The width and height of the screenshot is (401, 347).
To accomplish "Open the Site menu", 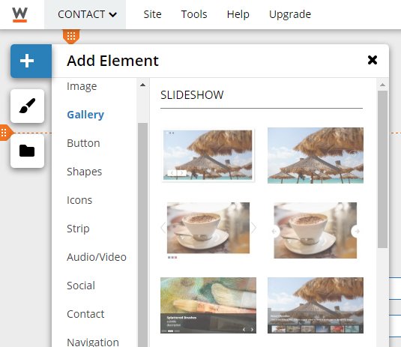I will pyautogui.click(x=152, y=14).
